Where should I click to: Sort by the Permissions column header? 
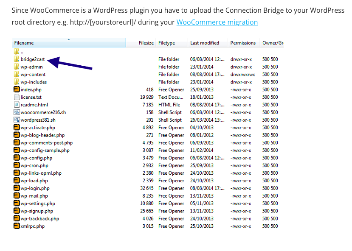tap(243, 43)
